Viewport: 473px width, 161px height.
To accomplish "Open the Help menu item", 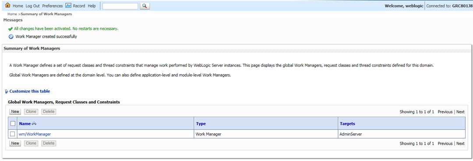I will coord(92,6).
